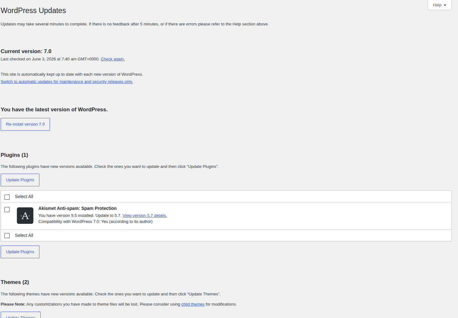Viewport: 458px width, 318px height.
Task: Tick the lower Select All checkbox
Action: pos(7,236)
